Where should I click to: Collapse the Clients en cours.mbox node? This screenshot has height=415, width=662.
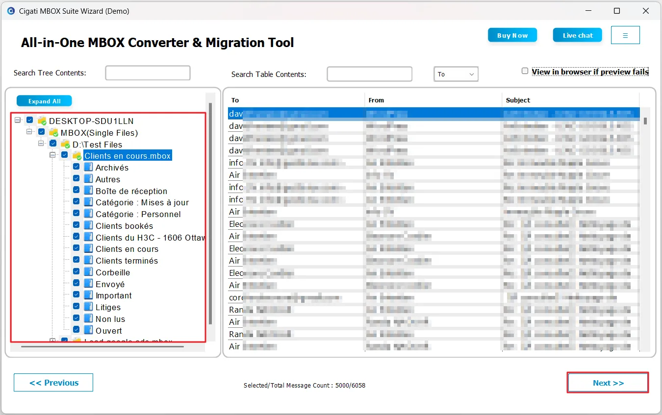(53, 155)
